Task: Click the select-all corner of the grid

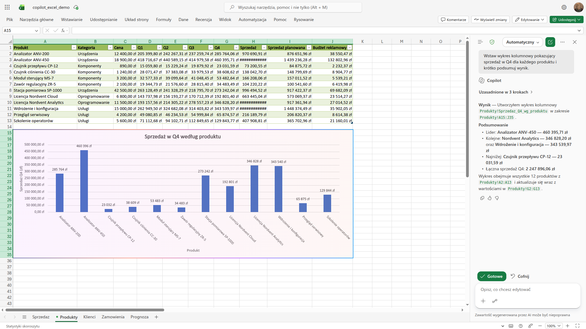Action: [x=10, y=41]
